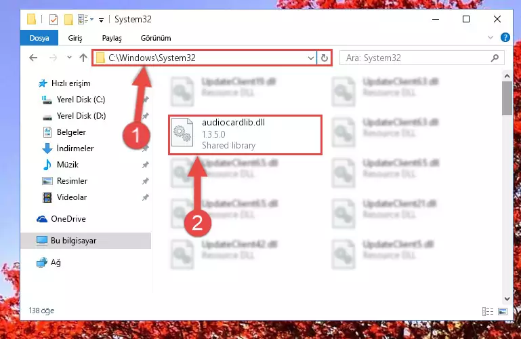Click the vertical scrollbar thumb

coord(507,98)
